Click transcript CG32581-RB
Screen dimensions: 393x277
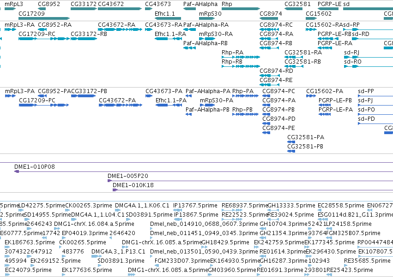point(303,62)
